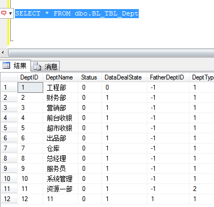Viewport: 214px width, 207px height.
Task: Select row header 12 in the results grid
Action: pyautogui.click(x=9, y=199)
